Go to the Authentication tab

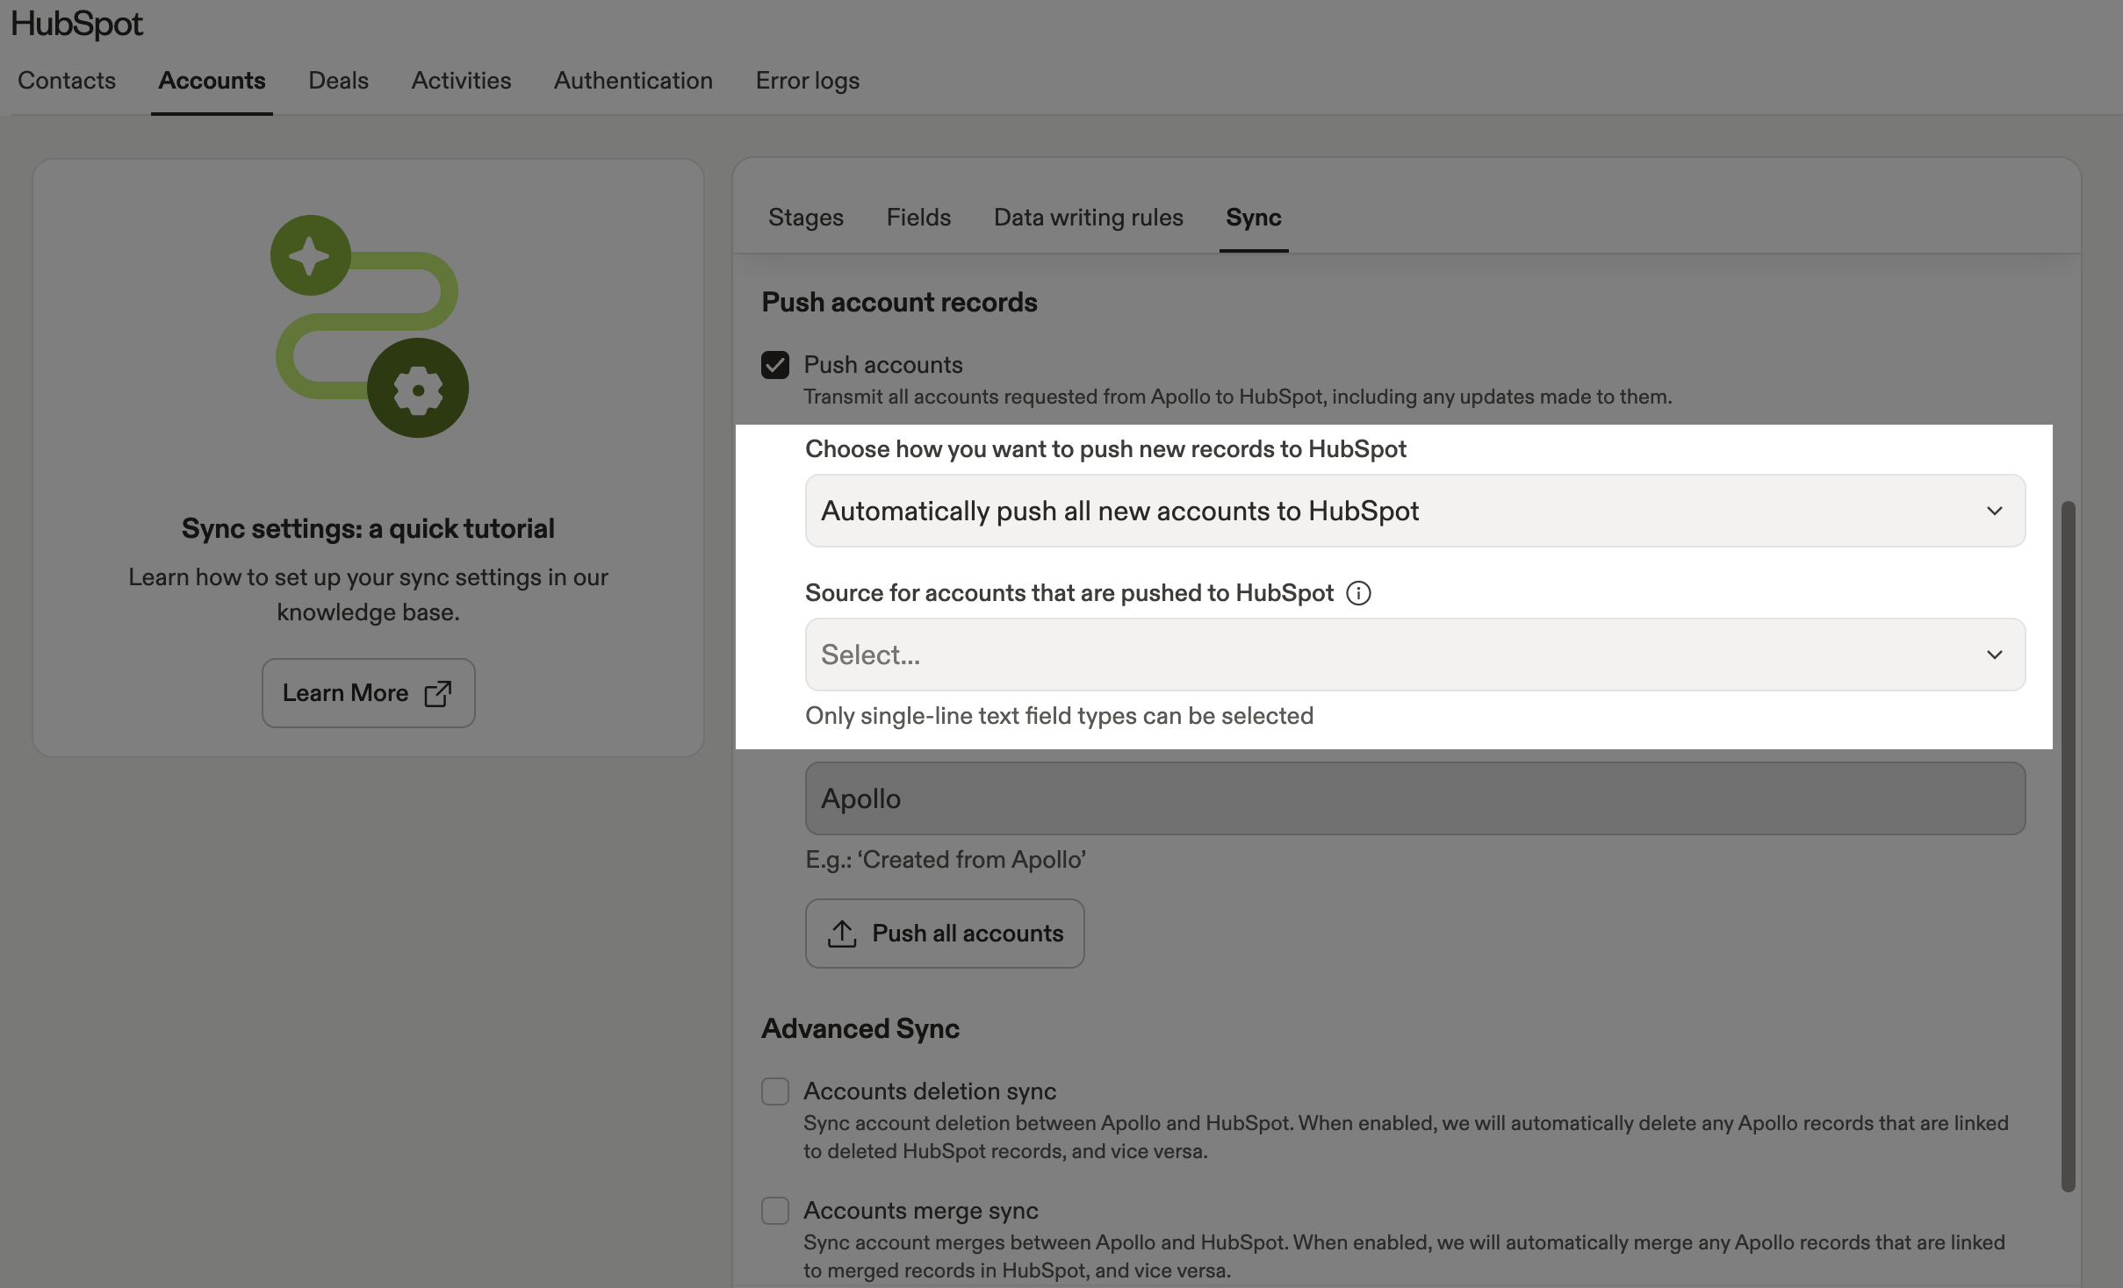coord(633,80)
